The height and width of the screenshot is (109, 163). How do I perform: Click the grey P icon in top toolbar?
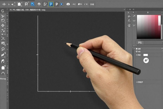pos(57,4)
